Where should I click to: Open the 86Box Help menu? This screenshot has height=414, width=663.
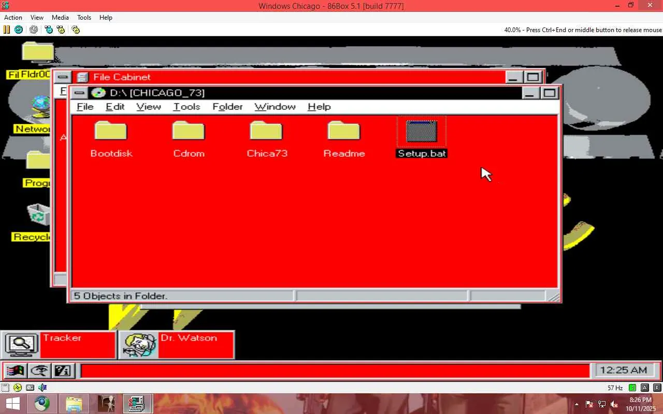(106, 17)
